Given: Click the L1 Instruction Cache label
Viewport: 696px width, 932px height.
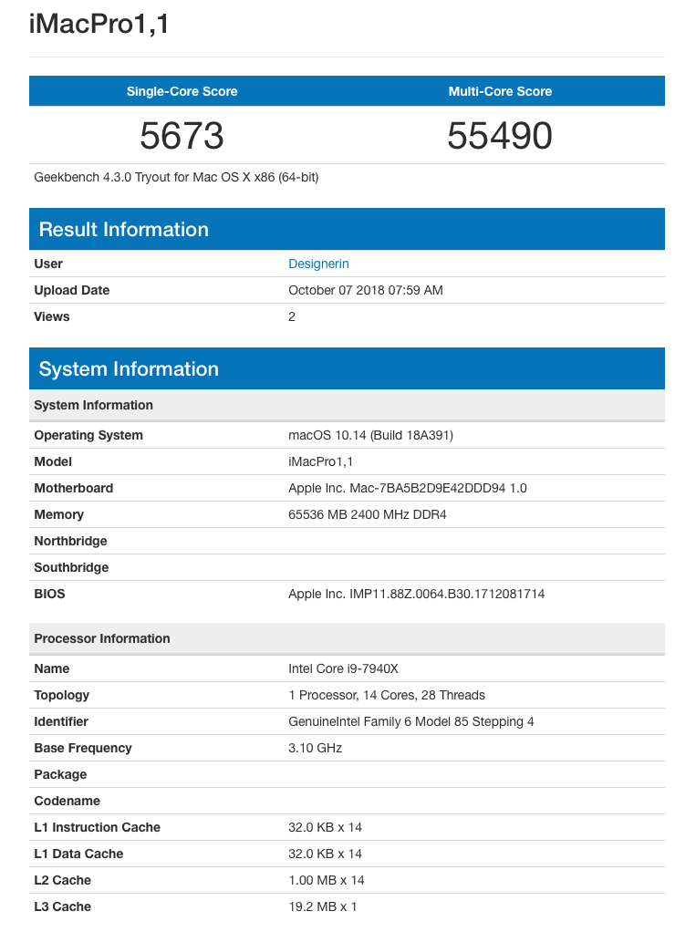Looking at the screenshot, I should point(98,828).
